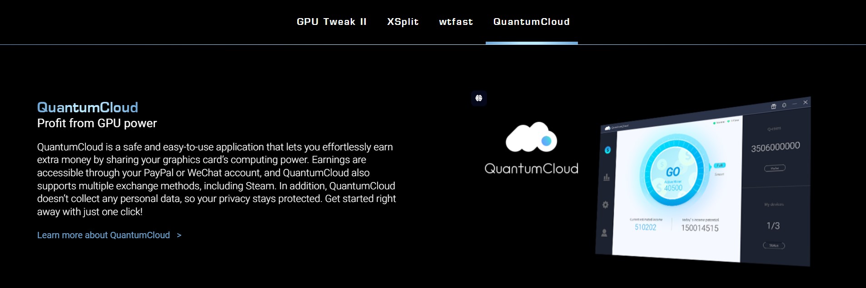Screen dimensions: 866x288
Task: Select the Smart mode option beside the dial
Action: [719, 174]
